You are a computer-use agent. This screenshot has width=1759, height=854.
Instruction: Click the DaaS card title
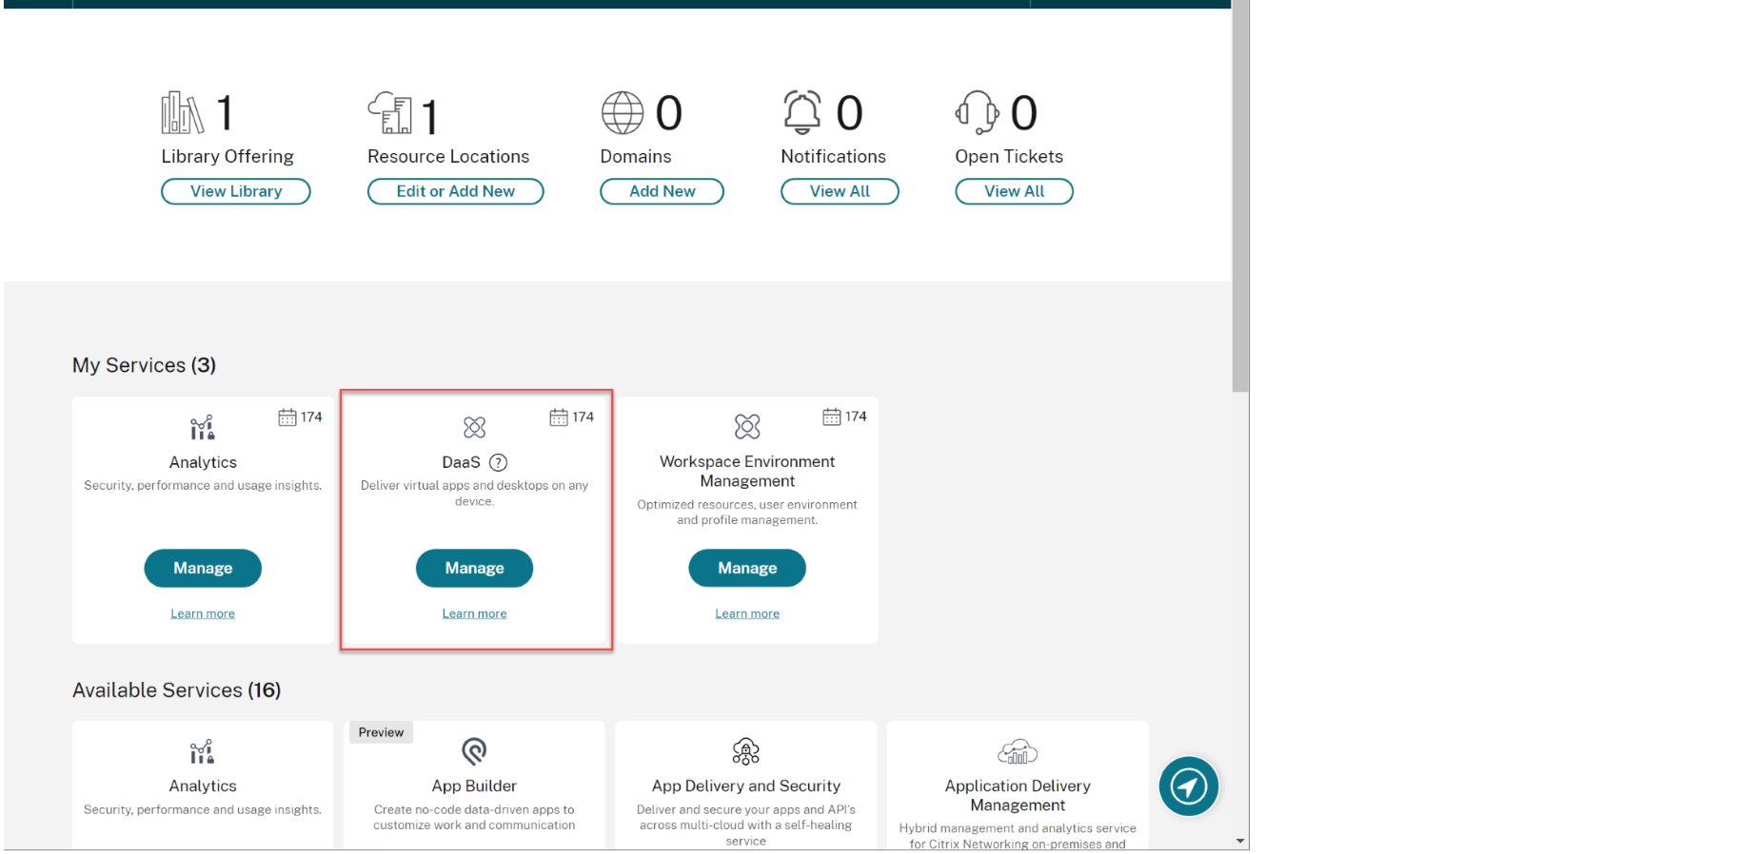click(x=461, y=462)
